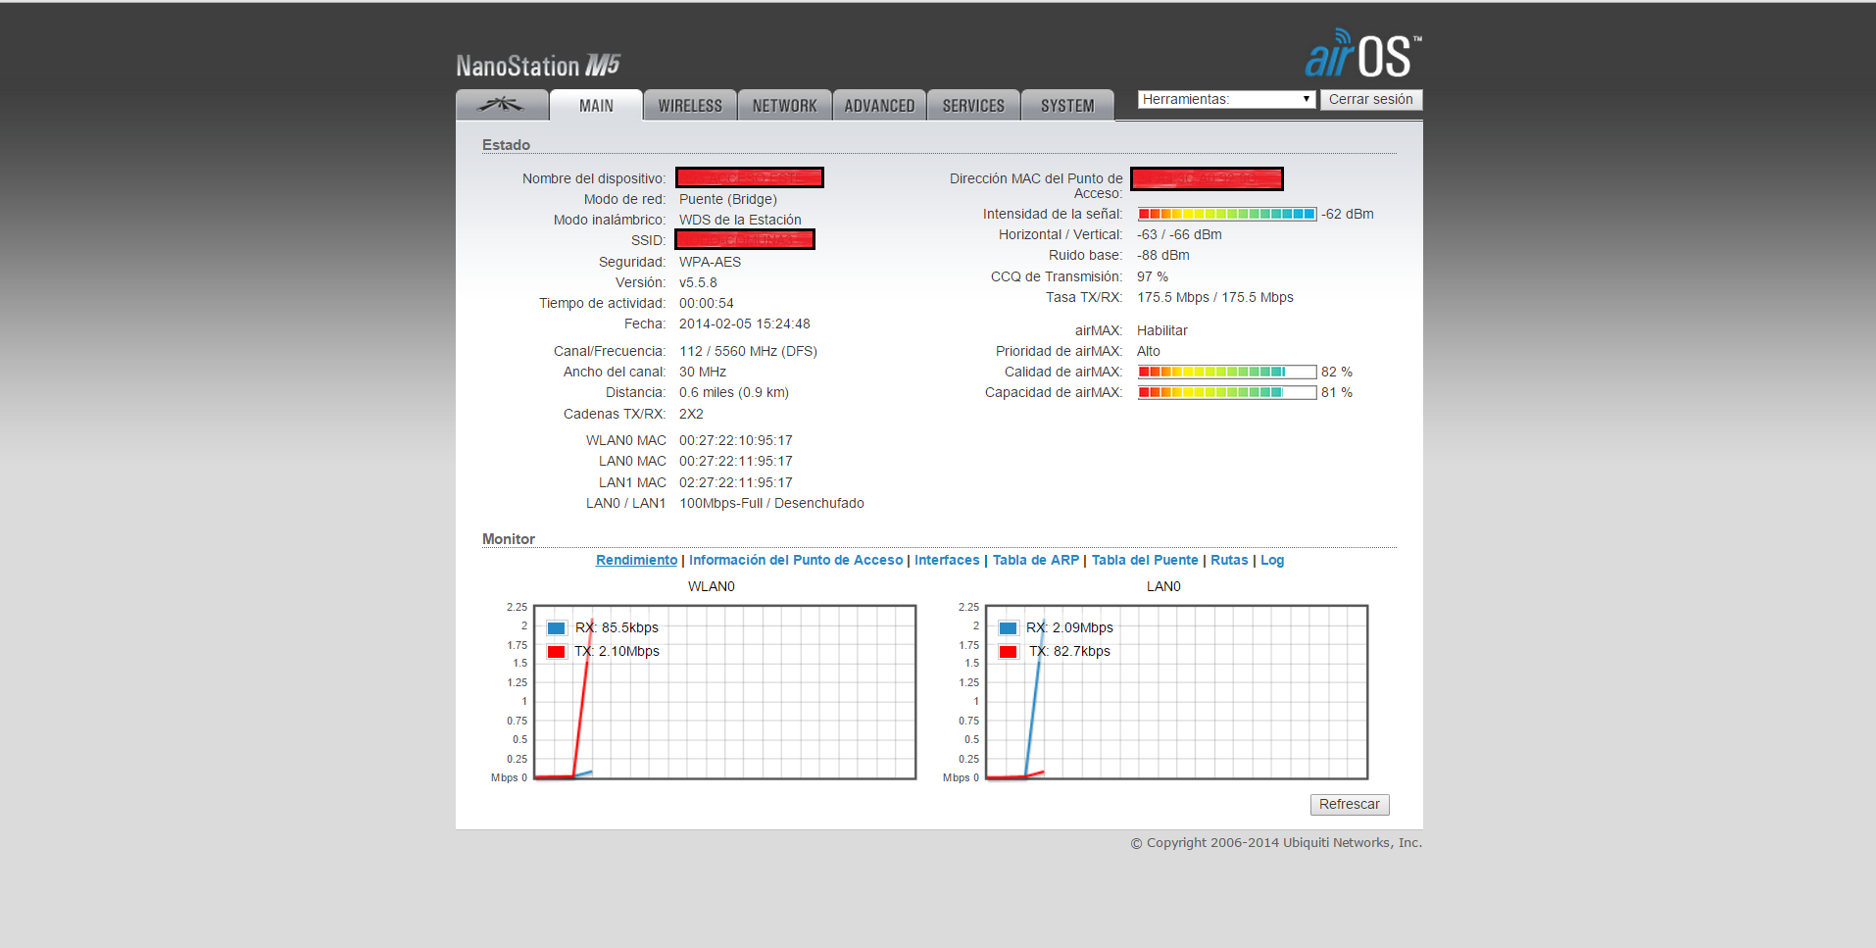Select the MAIN tab
The height and width of the screenshot is (948, 1876).
tap(596, 106)
